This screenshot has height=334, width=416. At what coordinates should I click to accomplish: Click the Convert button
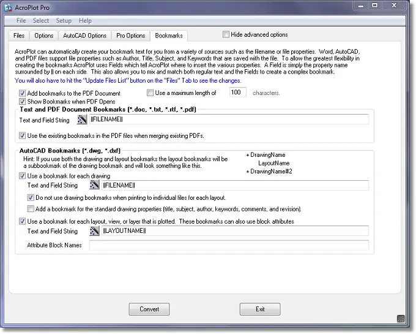[149, 309]
